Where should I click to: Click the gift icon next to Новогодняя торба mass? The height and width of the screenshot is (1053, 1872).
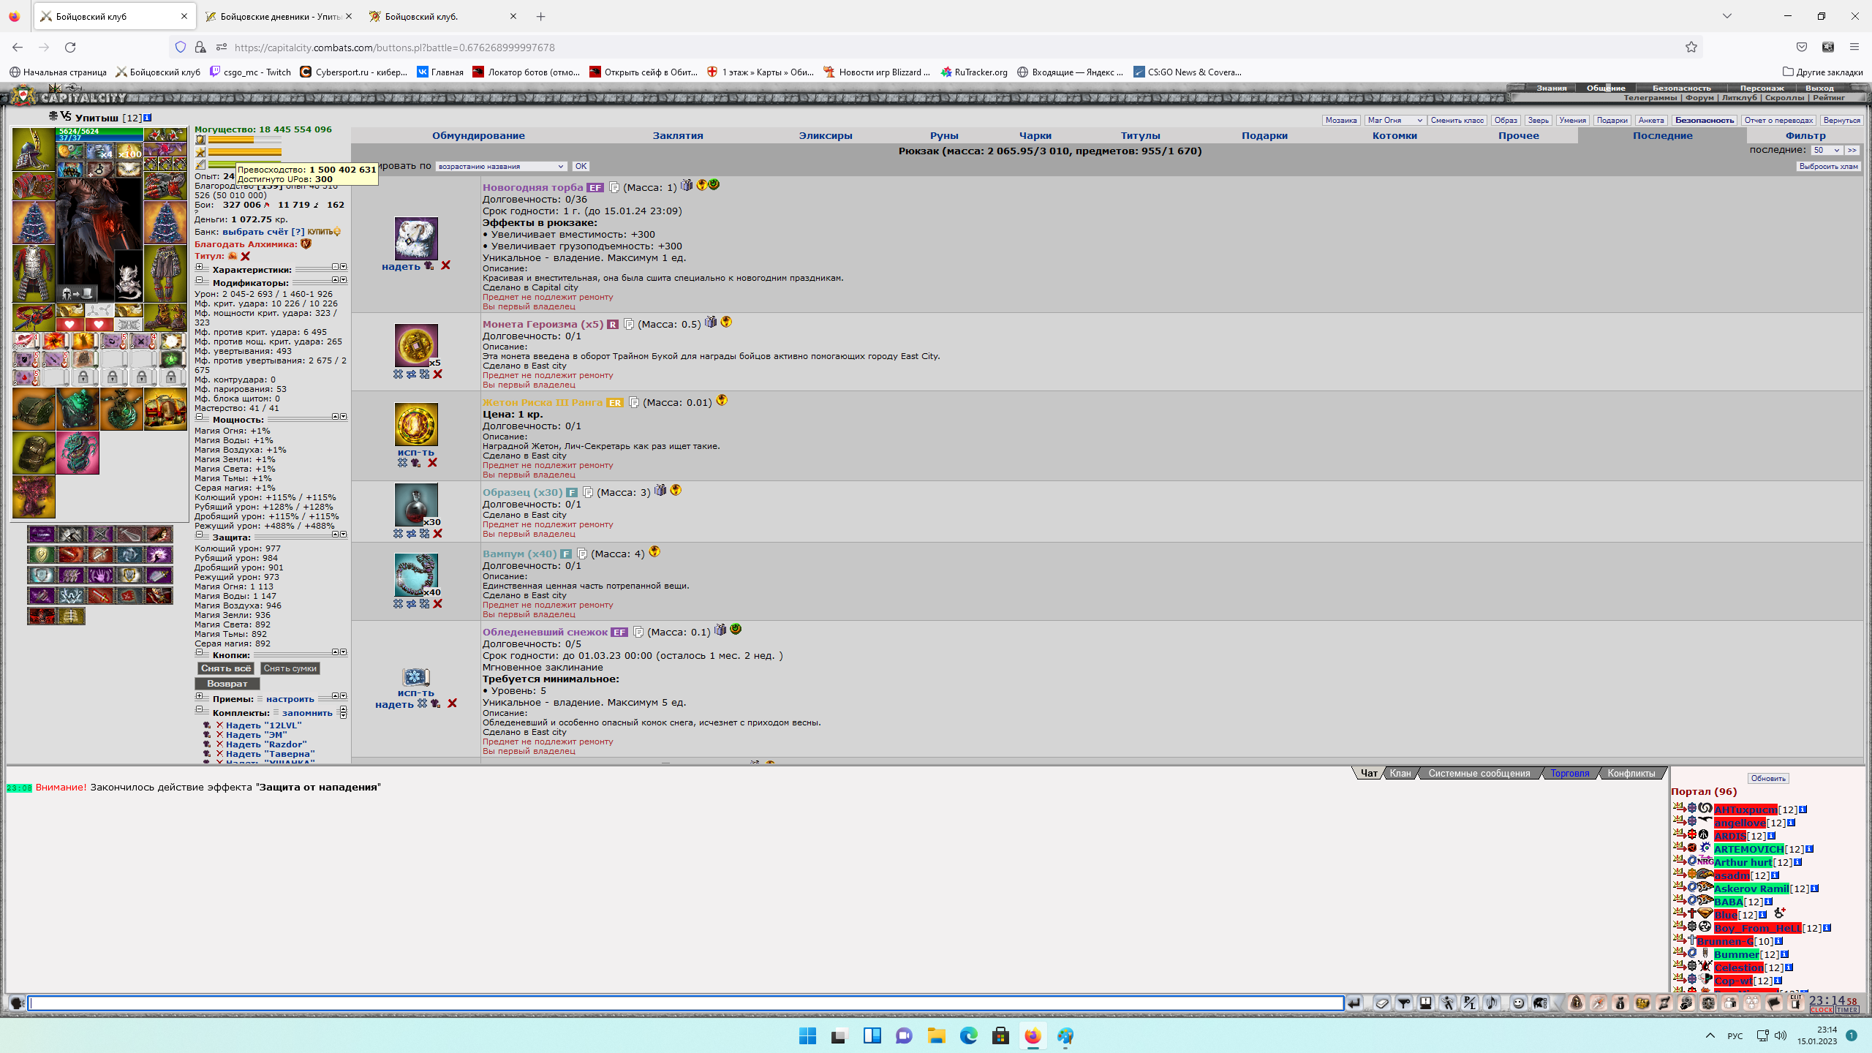point(687,186)
